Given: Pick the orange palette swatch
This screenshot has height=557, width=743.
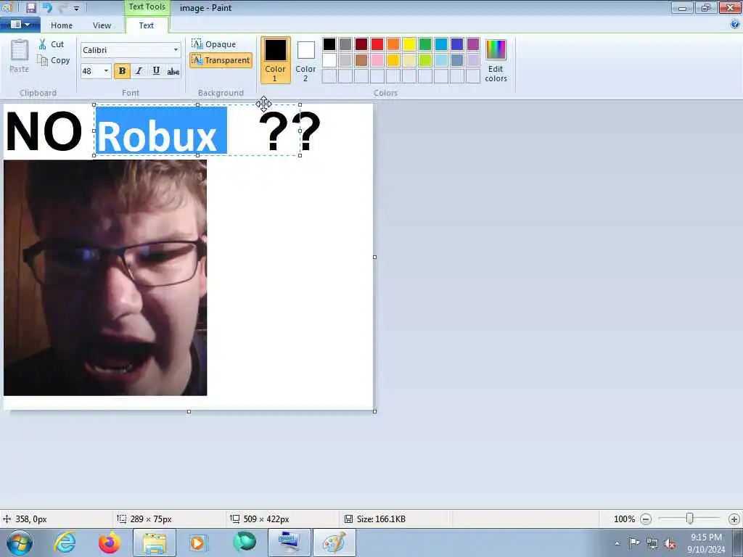Looking at the screenshot, I should [393, 44].
